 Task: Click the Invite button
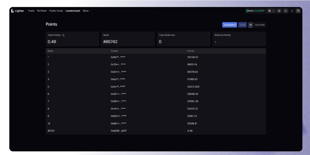[x=242, y=25]
